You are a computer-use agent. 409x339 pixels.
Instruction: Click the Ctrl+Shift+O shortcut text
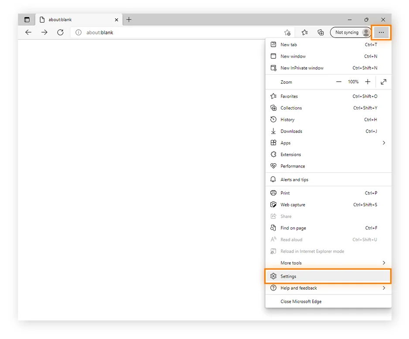365,96
